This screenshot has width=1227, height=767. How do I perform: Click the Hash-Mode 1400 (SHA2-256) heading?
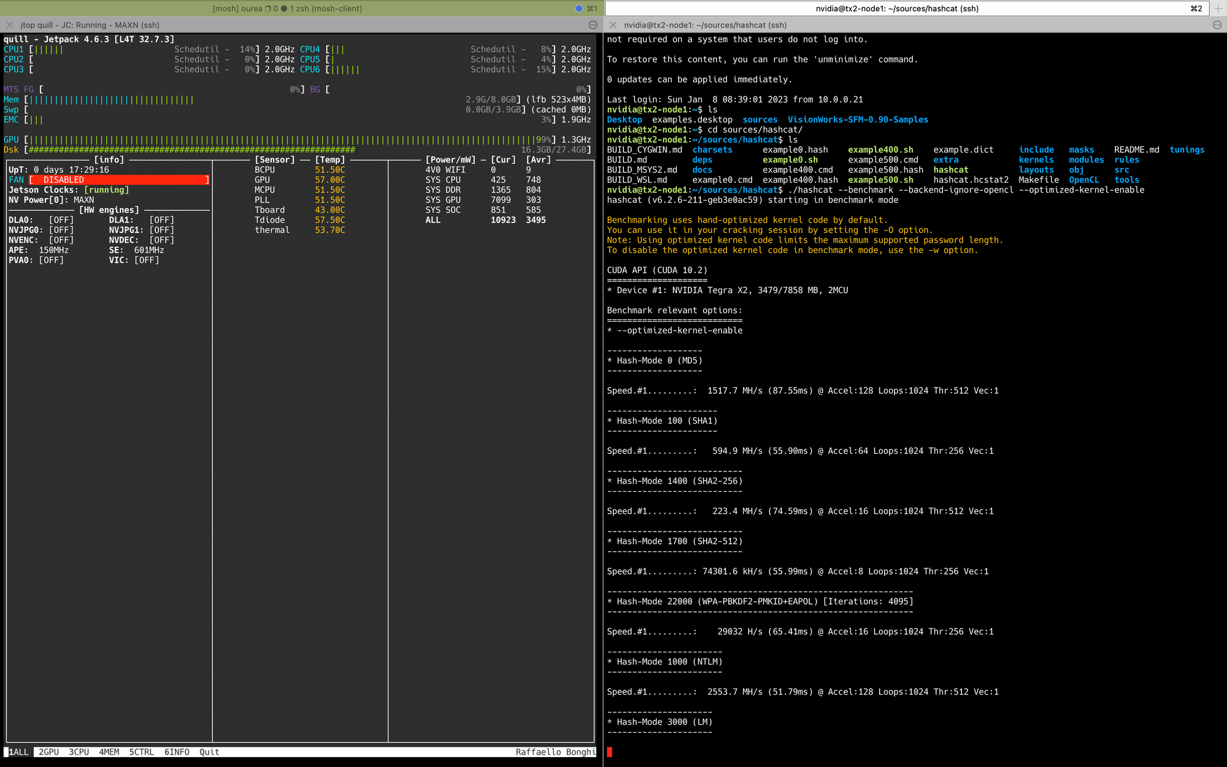click(x=675, y=481)
